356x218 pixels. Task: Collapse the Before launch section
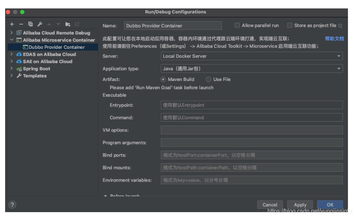[x=105, y=196]
